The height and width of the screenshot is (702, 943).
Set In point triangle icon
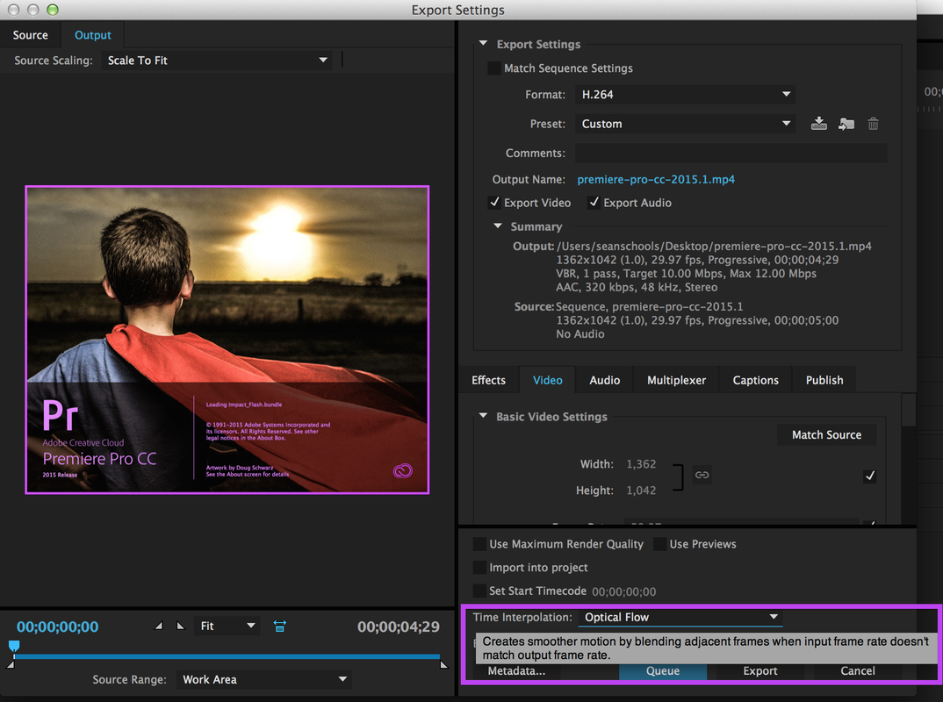pyautogui.click(x=159, y=626)
